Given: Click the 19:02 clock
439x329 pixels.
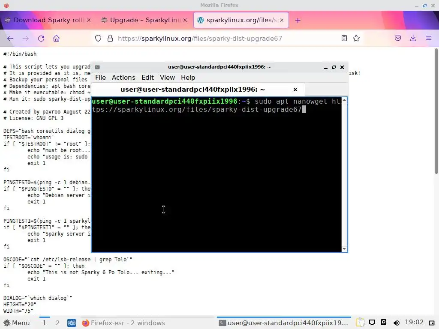Looking at the screenshot, I should 414,323.
